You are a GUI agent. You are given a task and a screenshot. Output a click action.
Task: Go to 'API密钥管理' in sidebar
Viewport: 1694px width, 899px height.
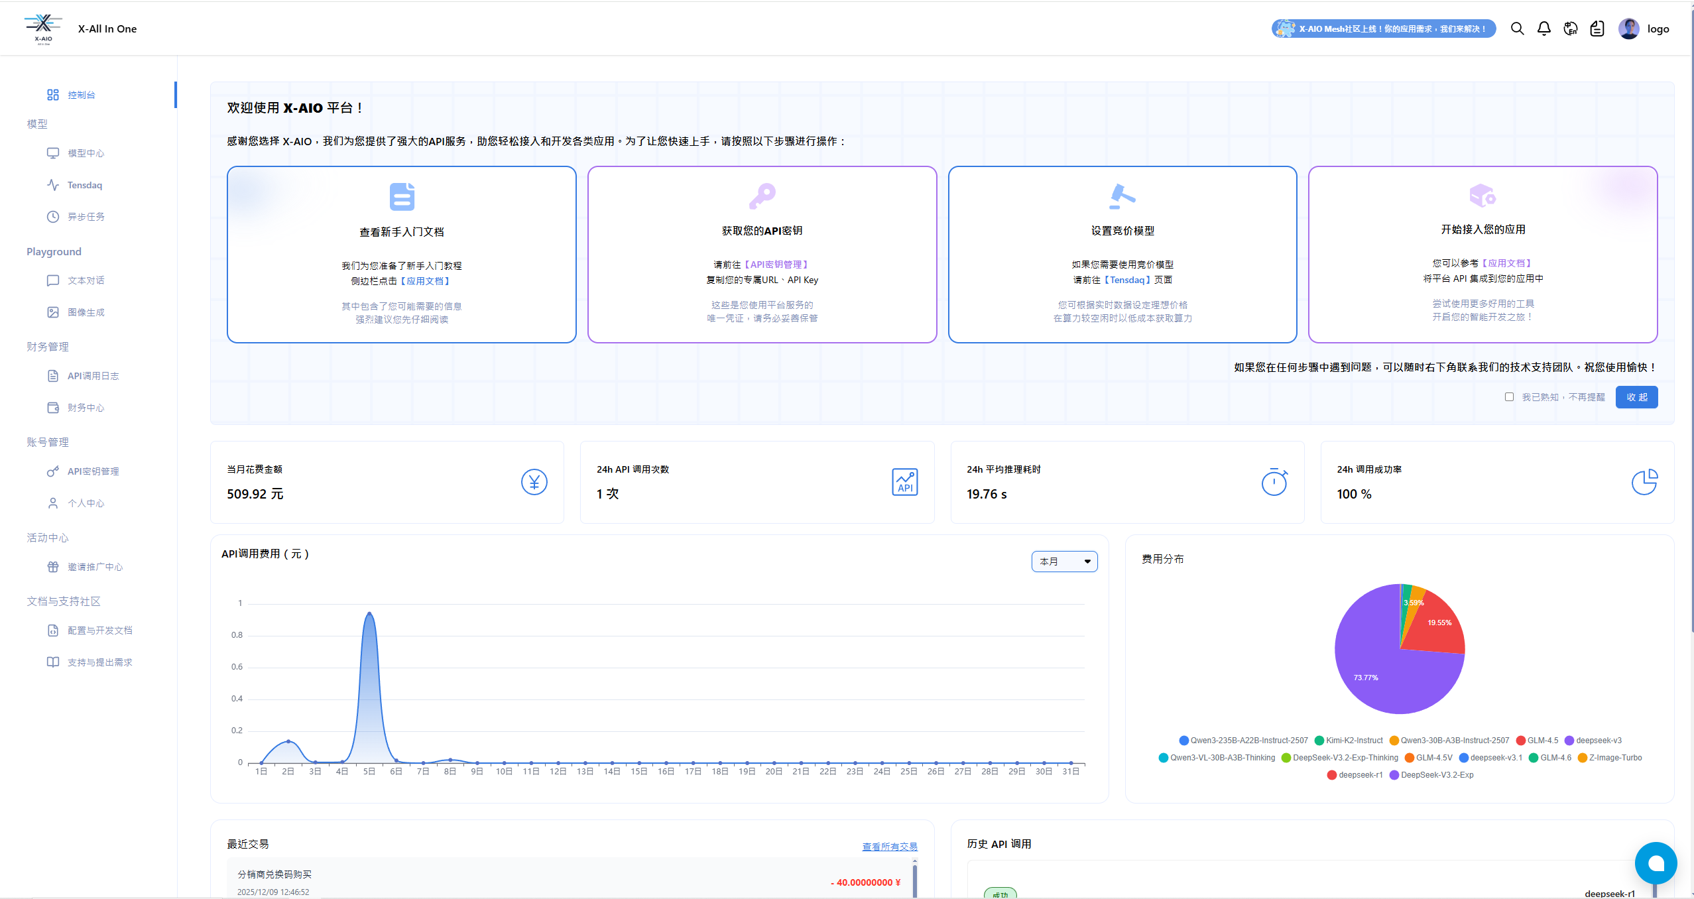tap(93, 471)
